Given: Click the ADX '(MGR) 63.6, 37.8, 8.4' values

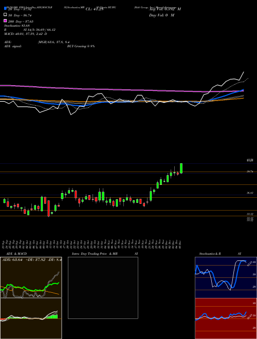Looking at the screenshot, I should click(53, 42).
